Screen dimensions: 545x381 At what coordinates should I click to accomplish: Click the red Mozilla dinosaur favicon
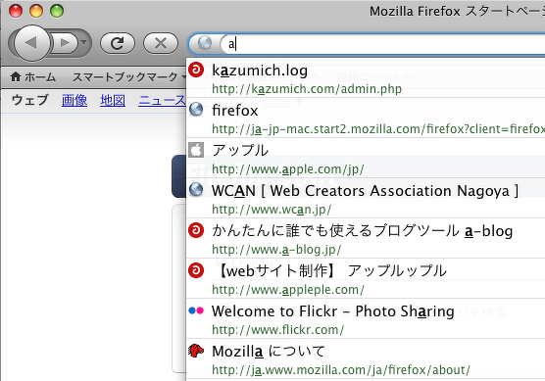pos(196,351)
